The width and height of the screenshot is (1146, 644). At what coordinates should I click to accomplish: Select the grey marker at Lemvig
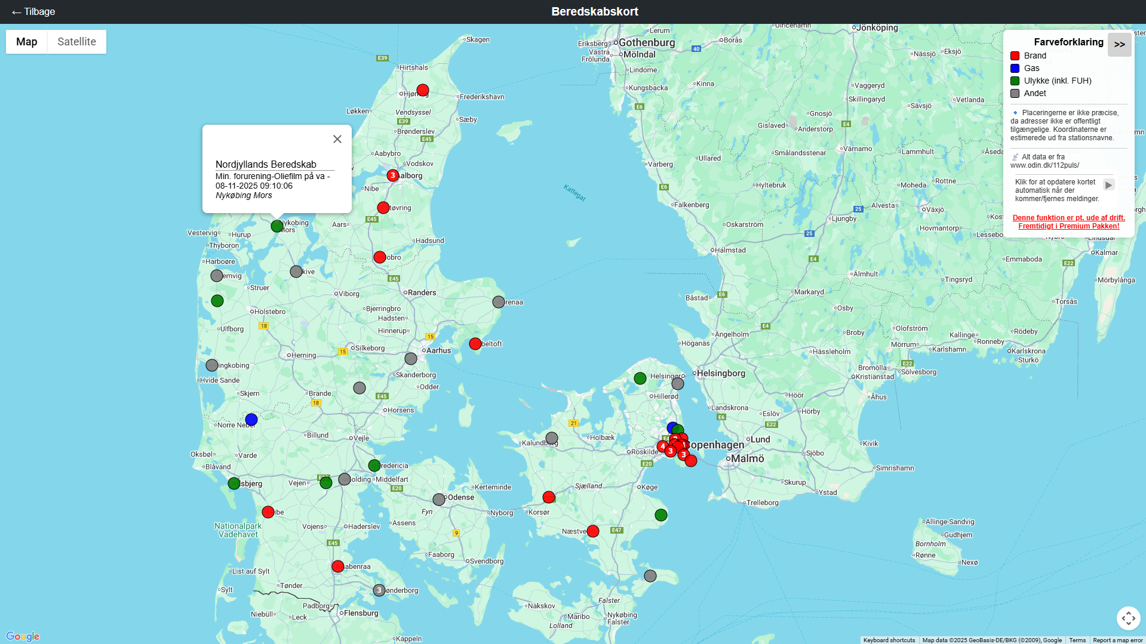coord(217,276)
